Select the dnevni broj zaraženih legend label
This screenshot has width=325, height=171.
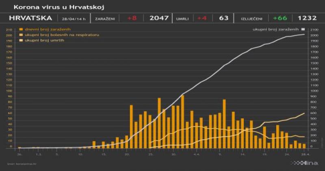(42, 30)
